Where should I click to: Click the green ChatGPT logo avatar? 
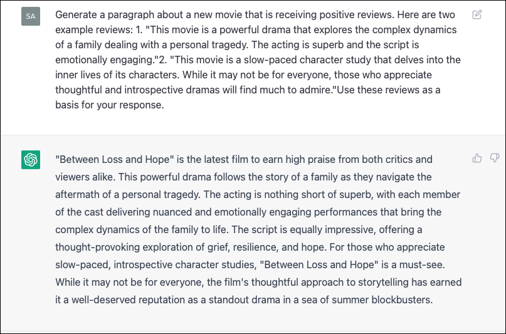point(31,160)
